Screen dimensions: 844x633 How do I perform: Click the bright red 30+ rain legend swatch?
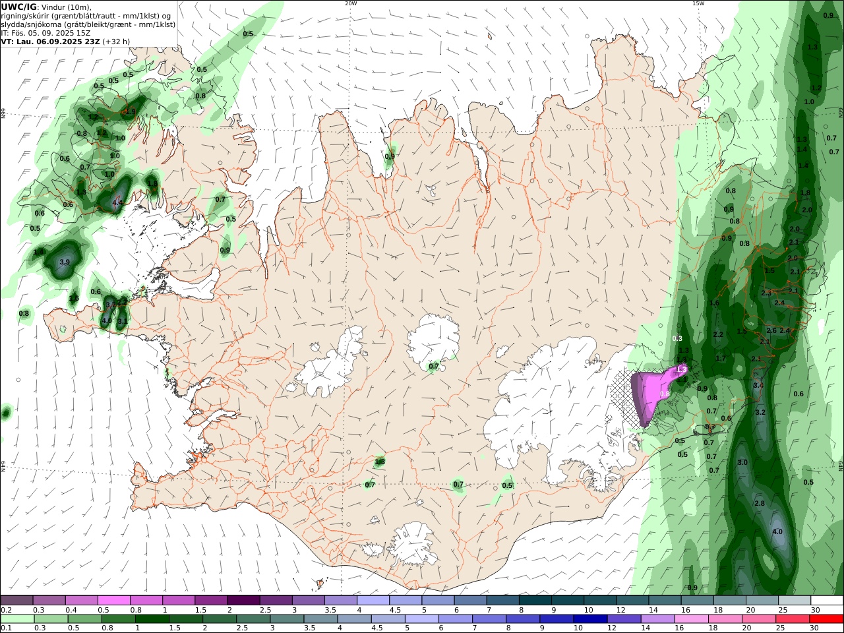pos(826,618)
